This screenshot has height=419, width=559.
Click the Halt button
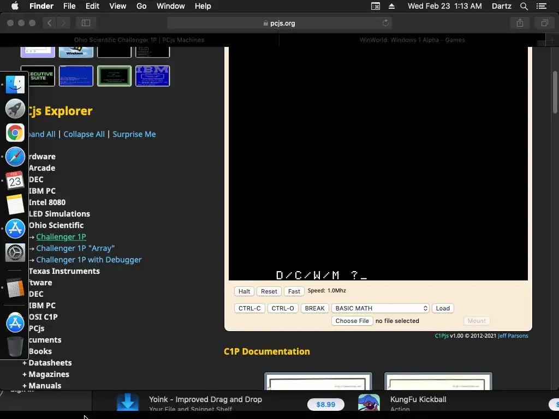coord(244,291)
